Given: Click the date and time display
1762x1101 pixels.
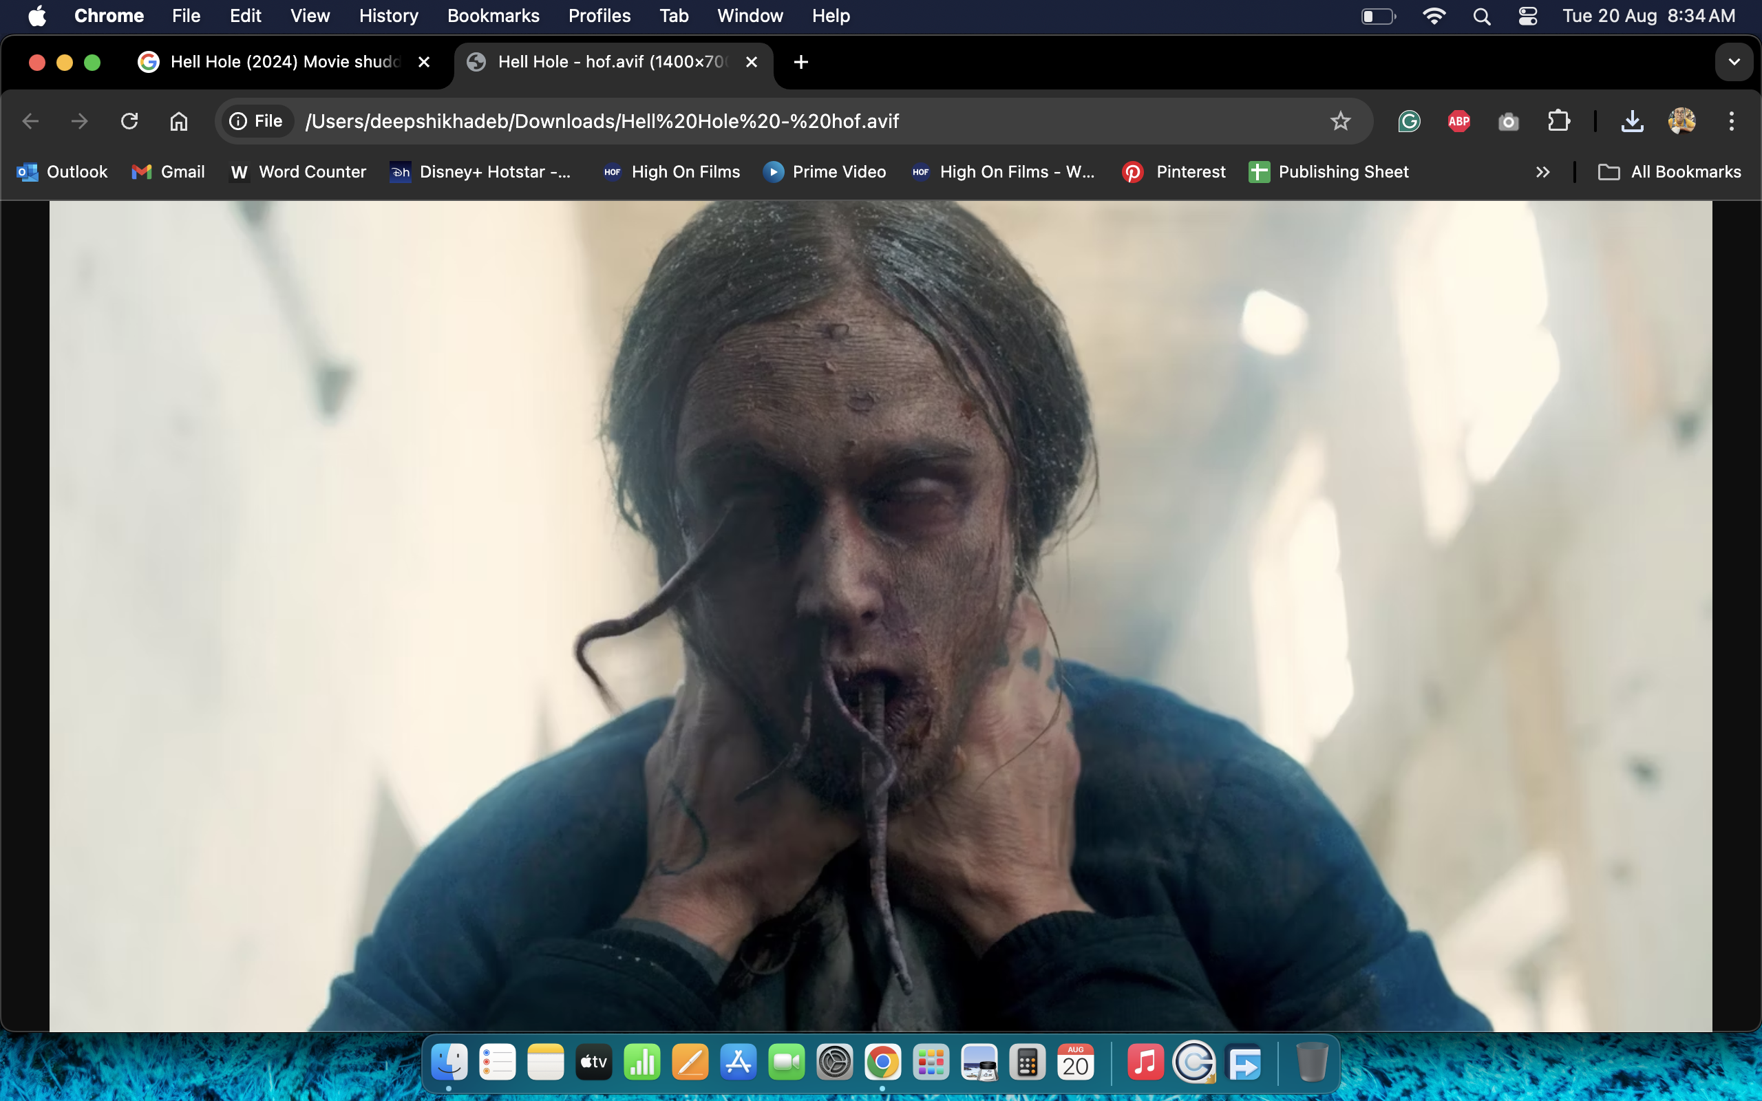Looking at the screenshot, I should coord(1649,16).
